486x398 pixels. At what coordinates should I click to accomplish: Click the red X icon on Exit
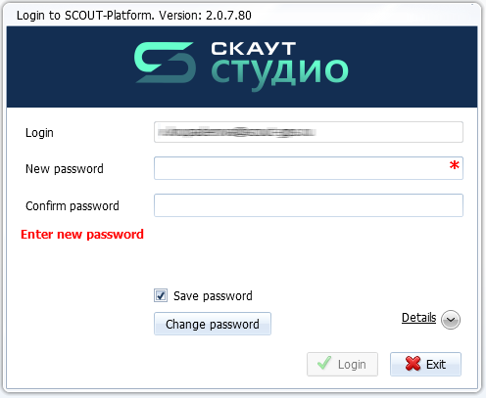click(x=413, y=364)
